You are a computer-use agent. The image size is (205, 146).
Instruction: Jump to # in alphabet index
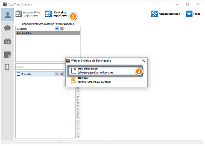[78, 137]
